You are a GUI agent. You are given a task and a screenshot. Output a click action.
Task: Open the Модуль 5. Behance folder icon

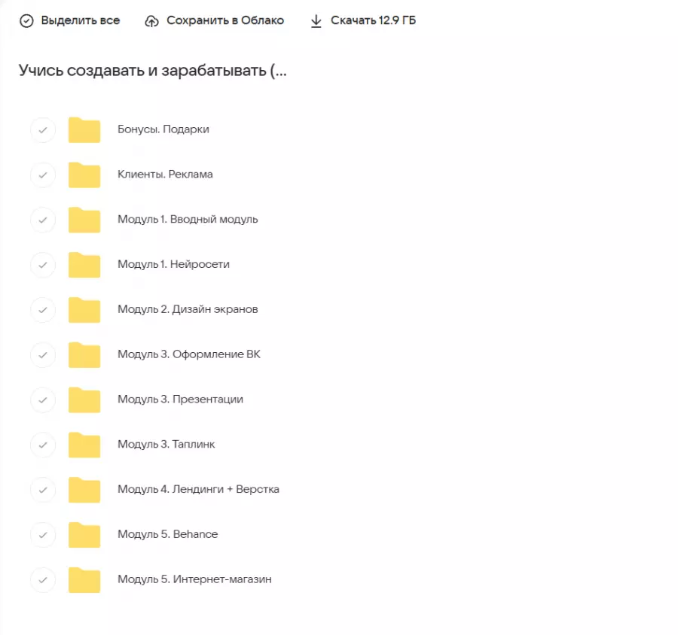coord(84,535)
